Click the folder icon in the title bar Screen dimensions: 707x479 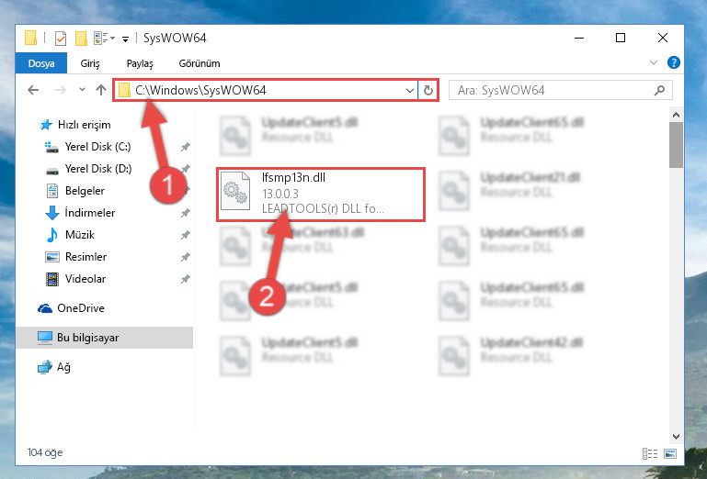(30, 38)
